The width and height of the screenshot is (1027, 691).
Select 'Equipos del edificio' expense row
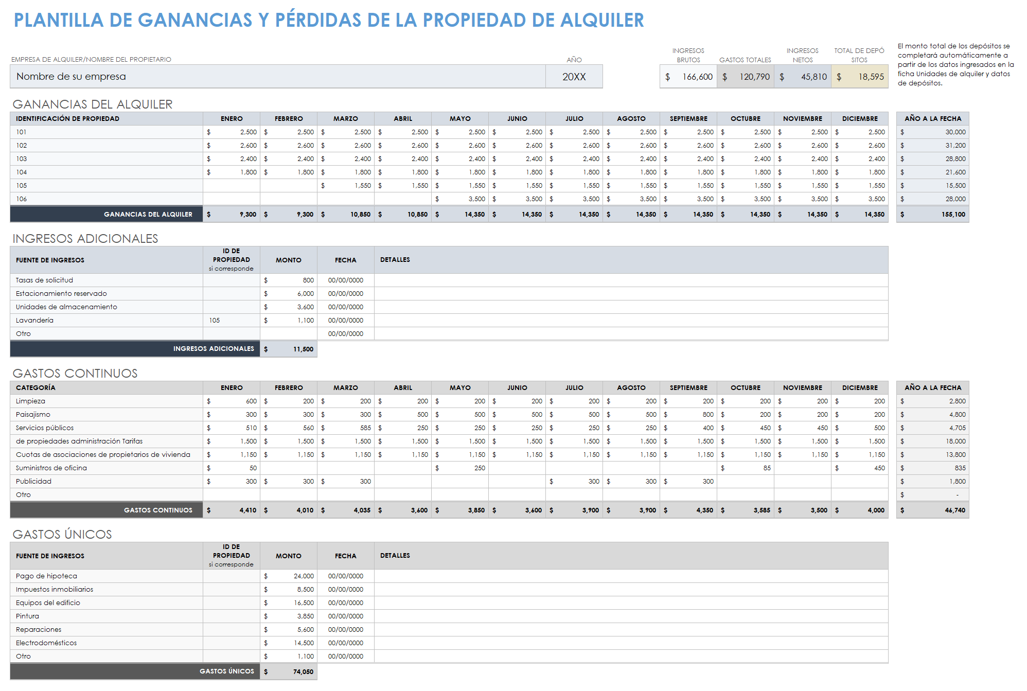107,603
